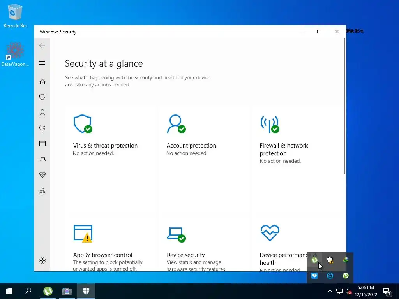Image resolution: width=399 pixels, height=299 pixels.
Task: Open Account protection heading
Action: [x=191, y=146]
